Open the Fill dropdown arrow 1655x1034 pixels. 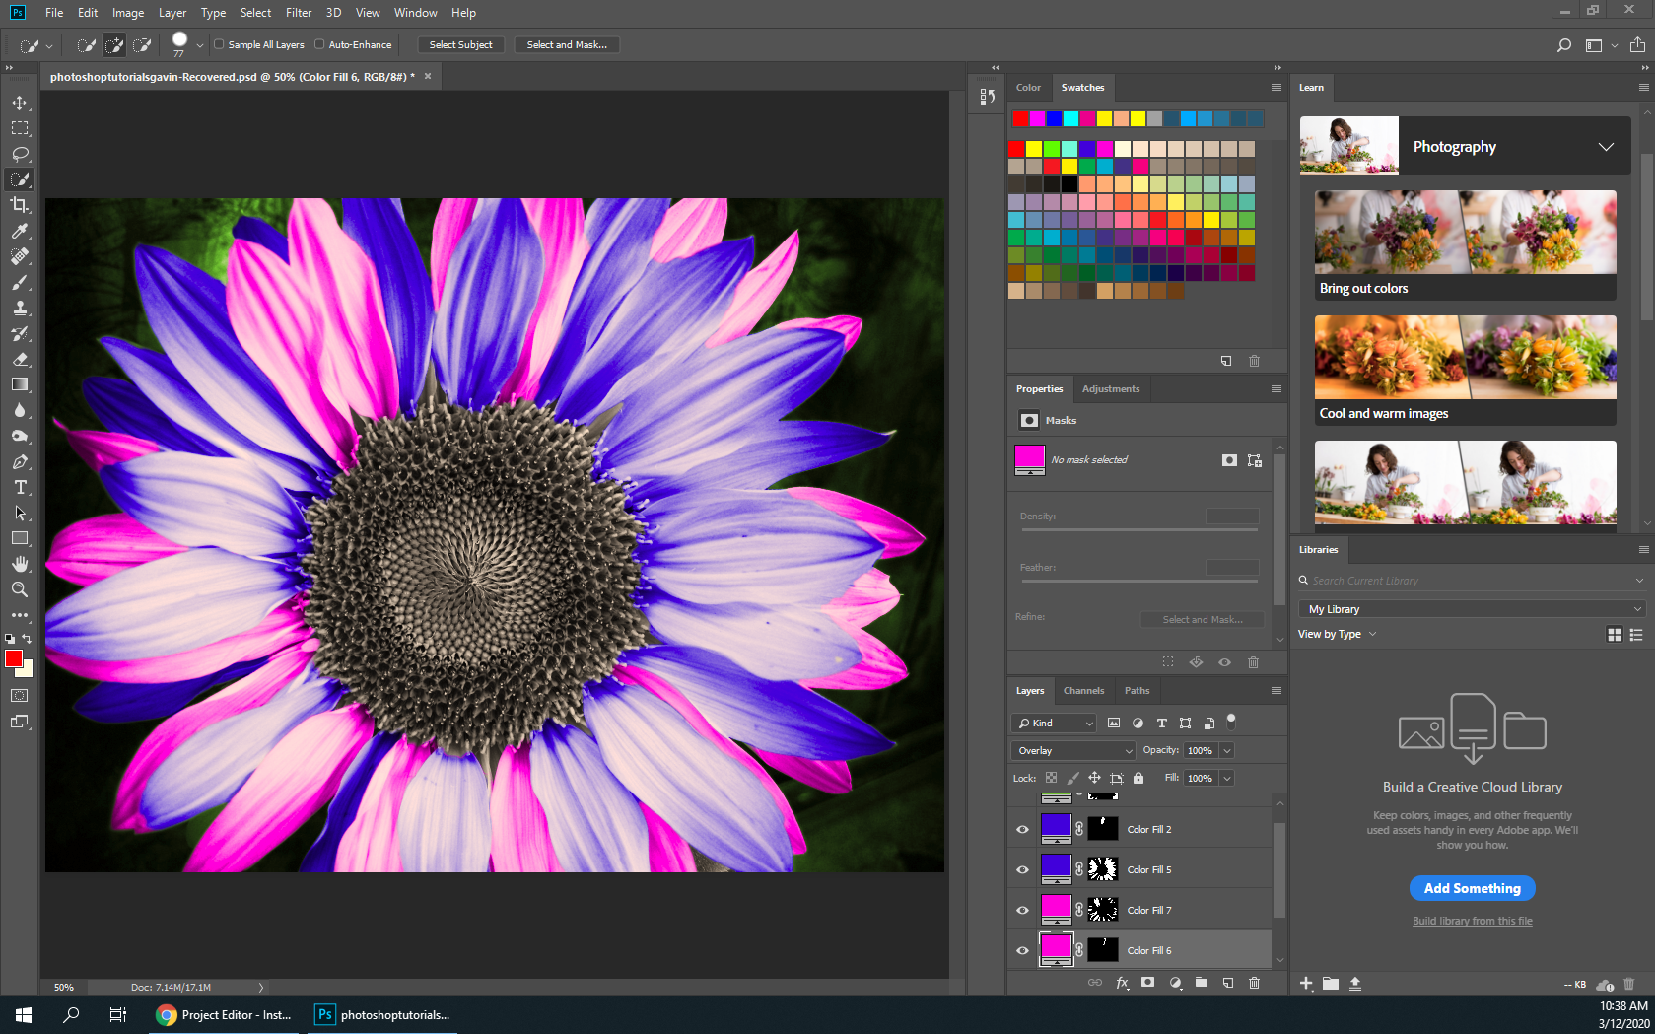point(1227,778)
